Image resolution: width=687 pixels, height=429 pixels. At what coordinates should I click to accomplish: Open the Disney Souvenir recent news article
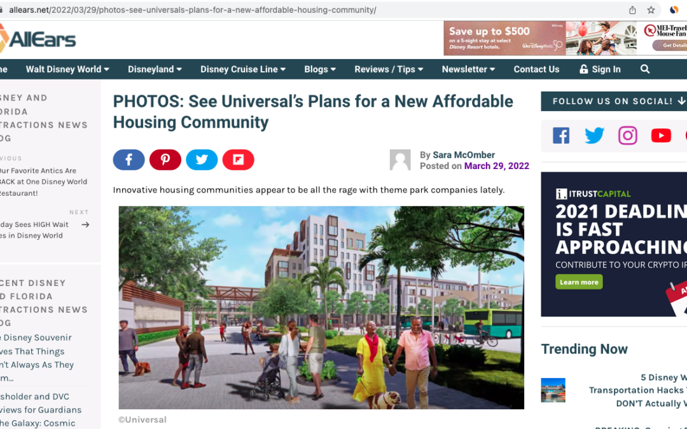37,358
